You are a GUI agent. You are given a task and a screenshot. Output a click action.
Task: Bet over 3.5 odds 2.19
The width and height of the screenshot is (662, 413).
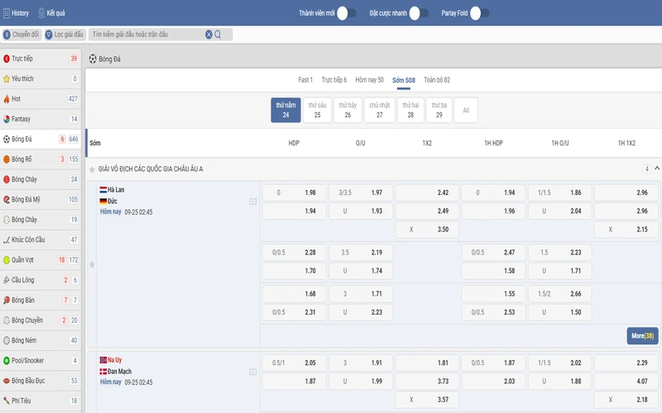tap(361, 253)
